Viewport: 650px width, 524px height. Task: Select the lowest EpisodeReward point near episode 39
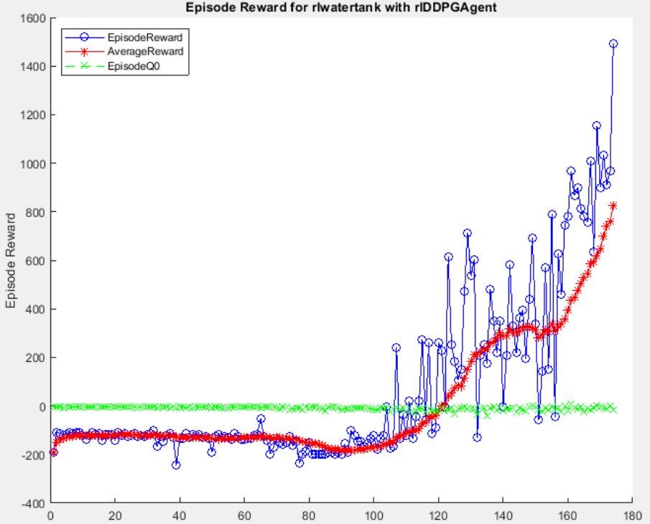(176, 465)
